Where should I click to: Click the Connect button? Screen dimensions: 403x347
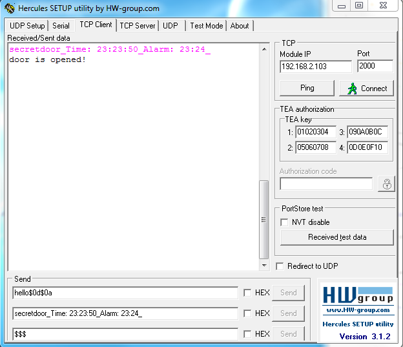pos(366,89)
